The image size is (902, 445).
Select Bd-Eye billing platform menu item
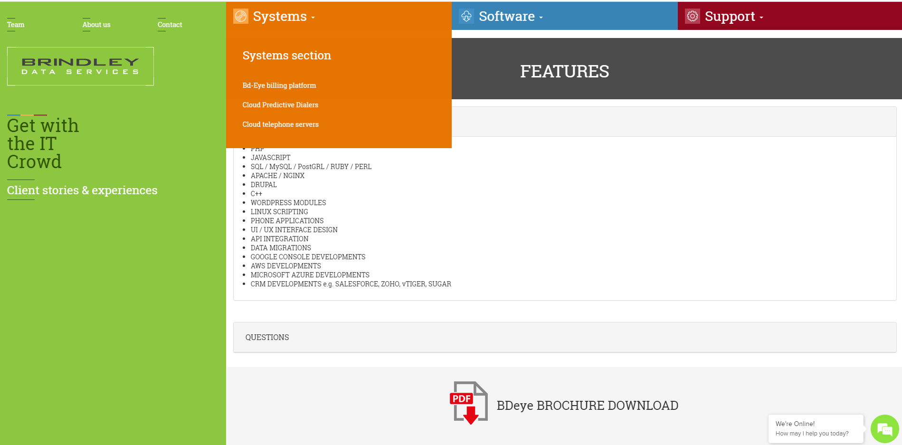(x=279, y=85)
